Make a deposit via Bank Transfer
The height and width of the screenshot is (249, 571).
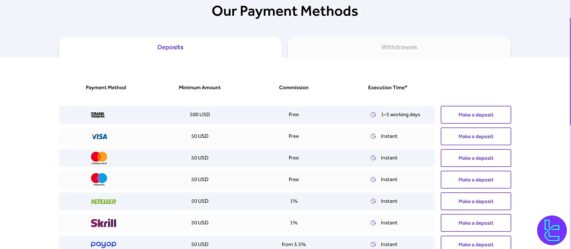[x=476, y=115]
